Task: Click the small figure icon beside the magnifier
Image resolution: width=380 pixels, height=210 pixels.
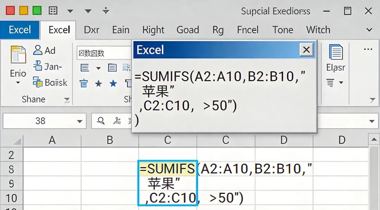Action: (x=117, y=121)
